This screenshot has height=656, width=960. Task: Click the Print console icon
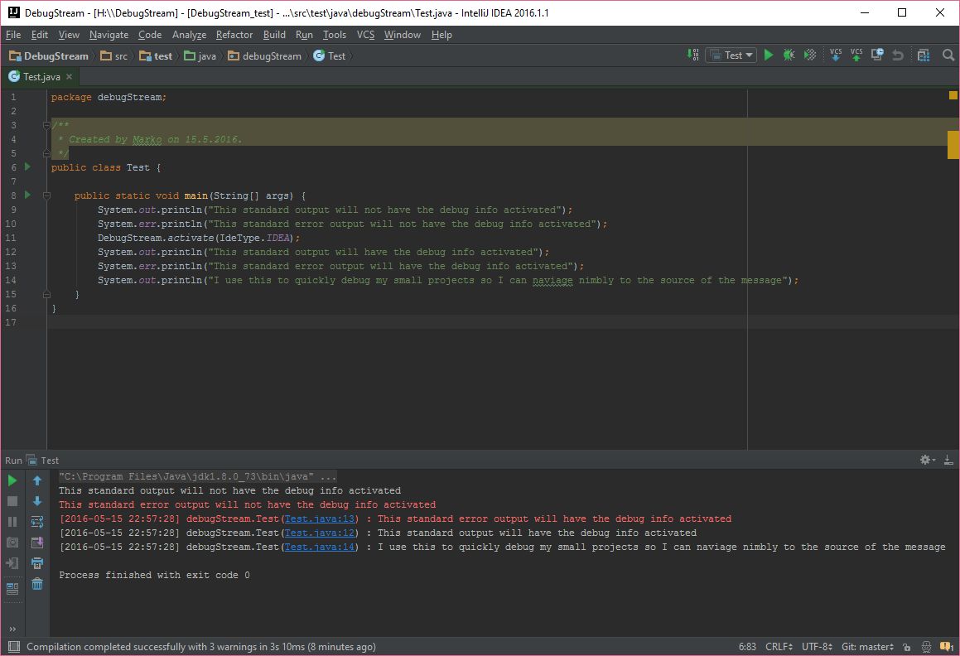pyautogui.click(x=37, y=563)
